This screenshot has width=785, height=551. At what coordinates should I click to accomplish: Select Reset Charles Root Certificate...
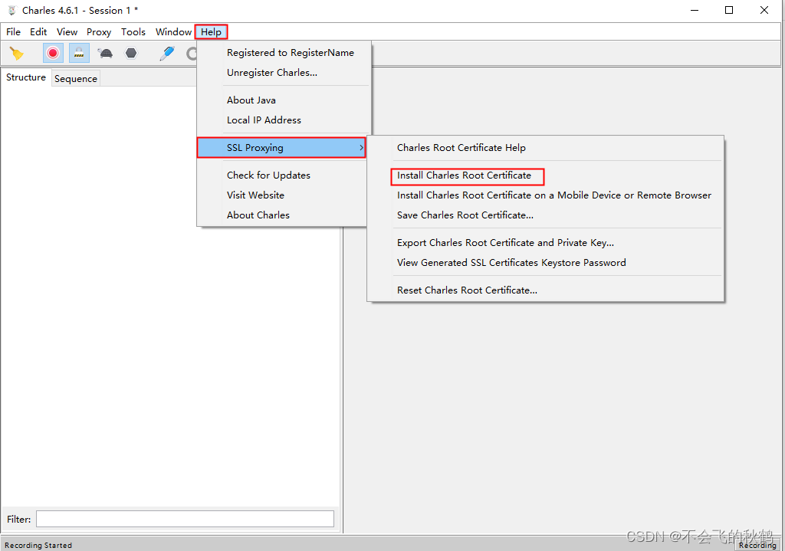coord(546,290)
